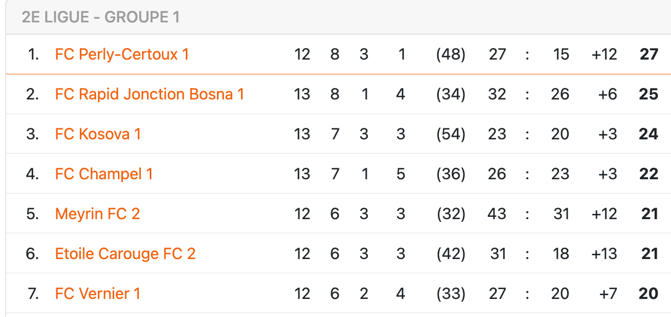Open the FC Champel 1 team link
The width and height of the screenshot is (671, 317).
[104, 174]
